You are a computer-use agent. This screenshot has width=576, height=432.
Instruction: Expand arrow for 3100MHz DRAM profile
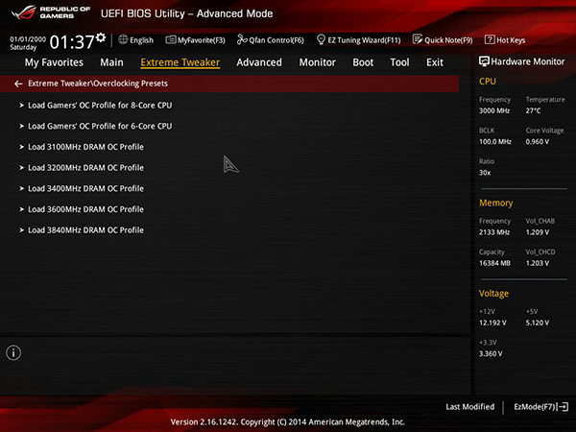(22, 147)
